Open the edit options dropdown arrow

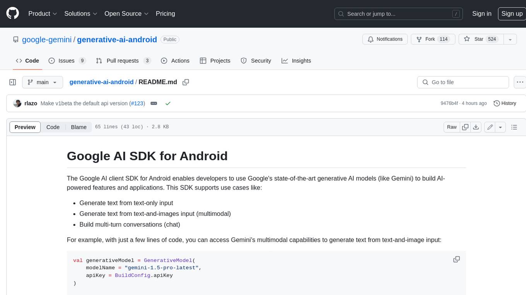pos(500,127)
